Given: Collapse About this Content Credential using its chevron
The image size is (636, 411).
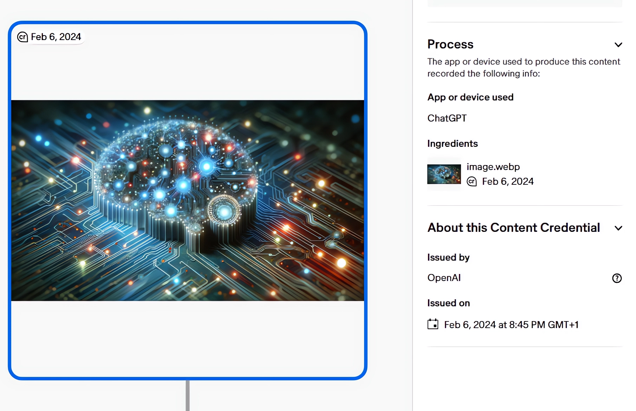Looking at the screenshot, I should click(x=618, y=228).
